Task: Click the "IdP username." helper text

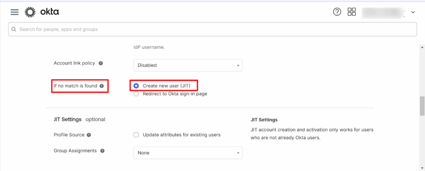Action: (149, 47)
